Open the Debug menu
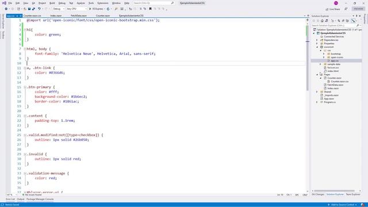 tap(62, 3)
